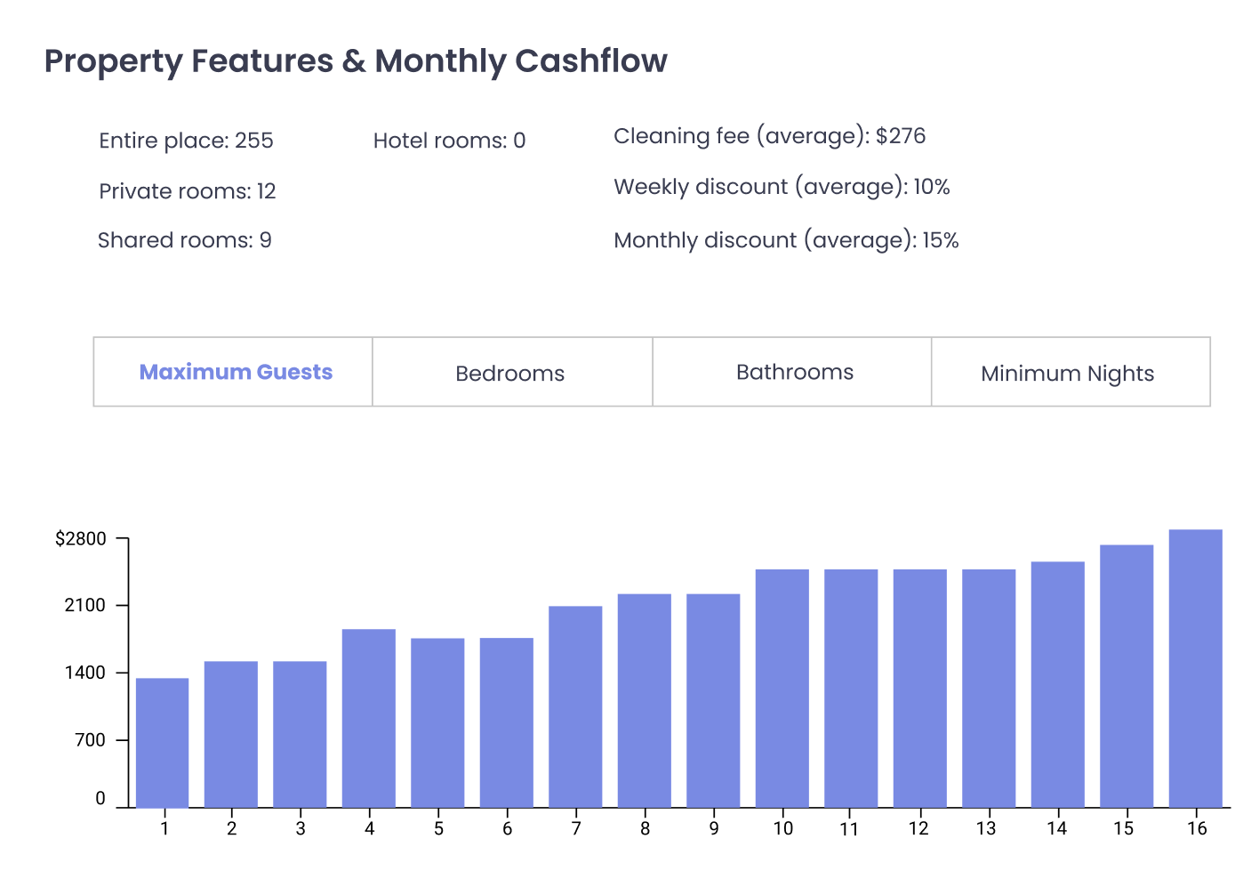This screenshot has width=1259, height=895.
Task: Select the bar for 2 guests
Action: coord(231,734)
